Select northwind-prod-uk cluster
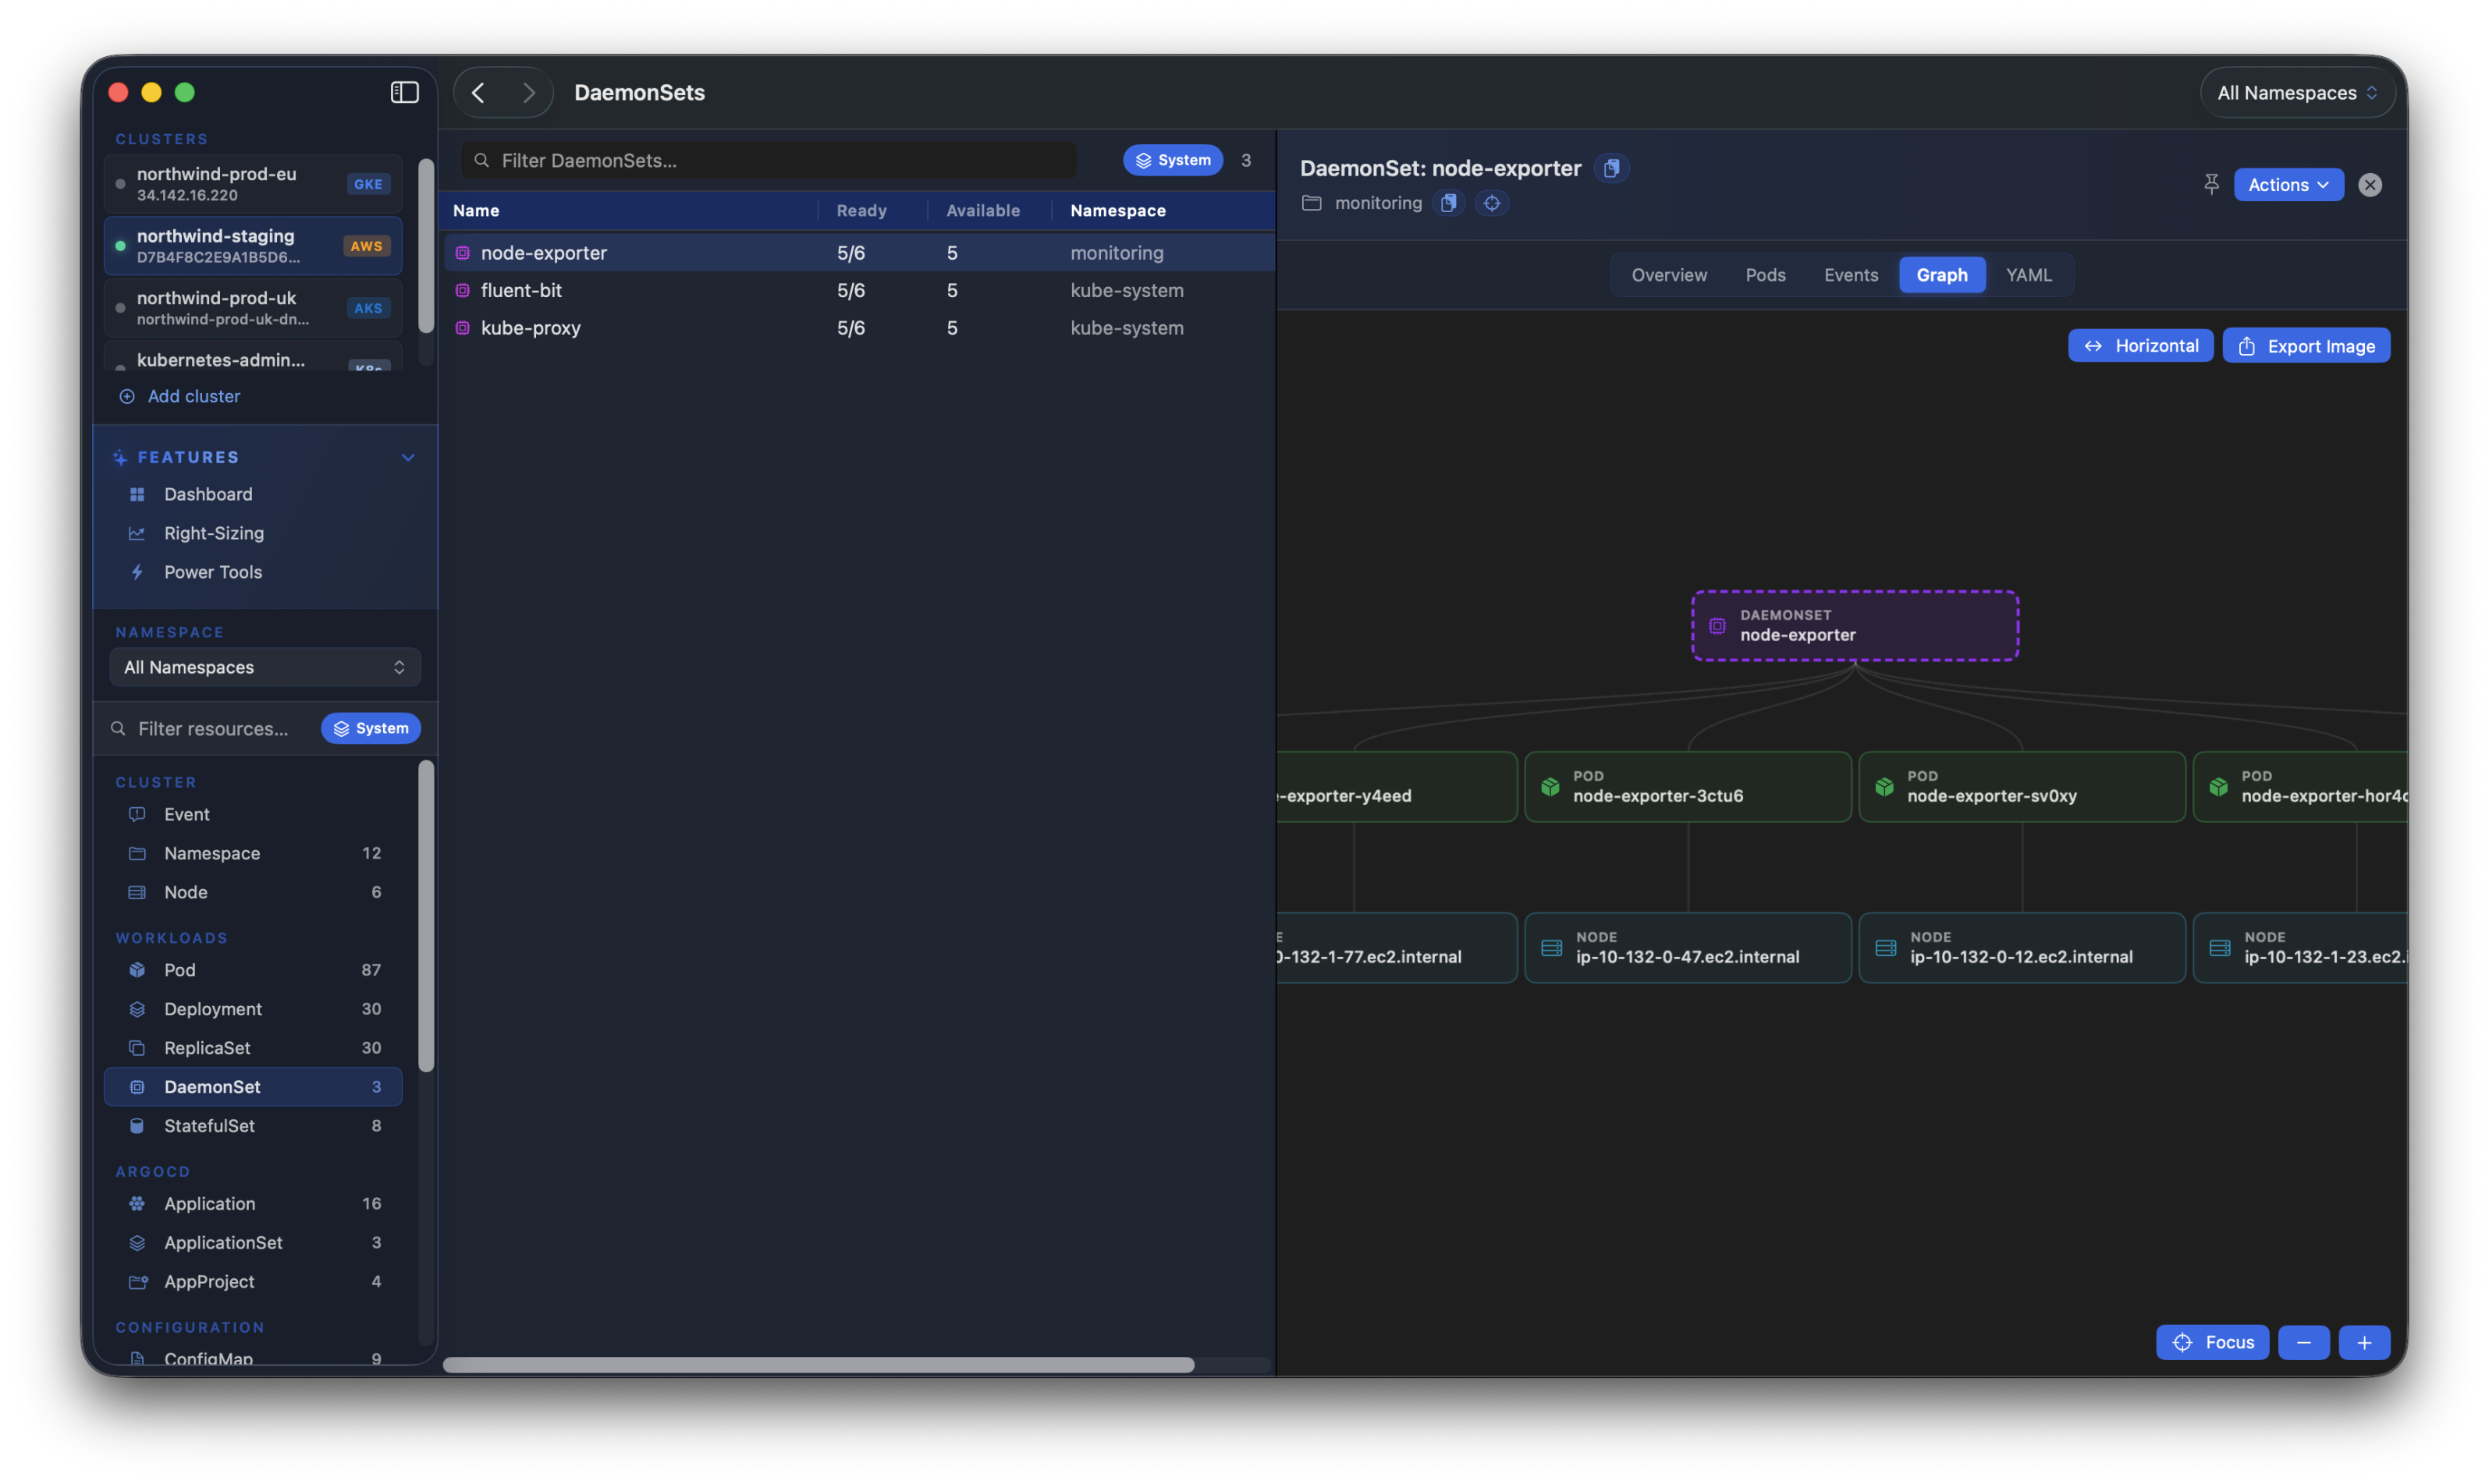This screenshot has height=1484, width=2489. coord(253,308)
